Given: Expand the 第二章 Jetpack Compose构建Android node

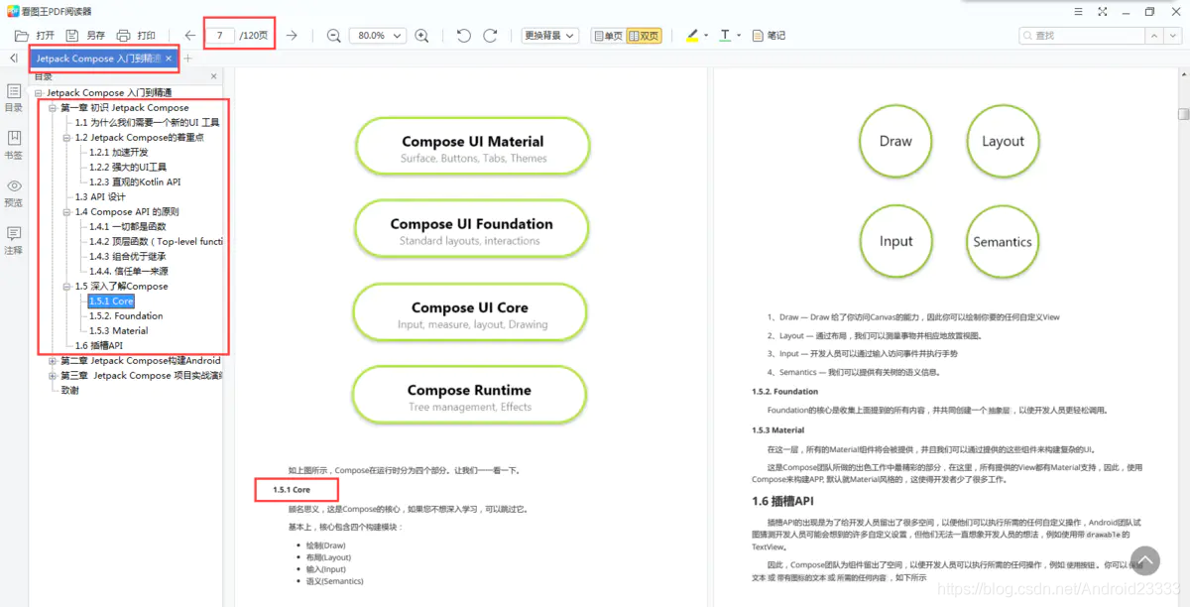Looking at the screenshot, I should pyautogui.click(x=53, y=360).
